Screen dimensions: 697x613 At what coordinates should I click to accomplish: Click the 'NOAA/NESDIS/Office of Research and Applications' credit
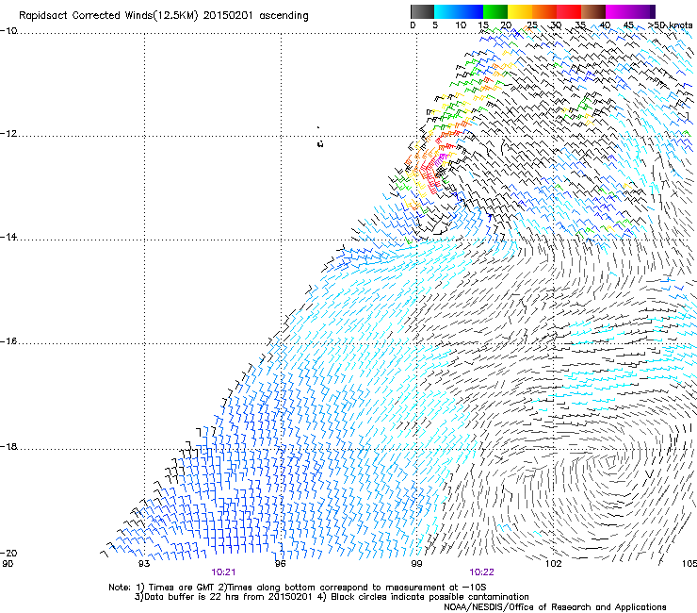[x=555, y=607]
